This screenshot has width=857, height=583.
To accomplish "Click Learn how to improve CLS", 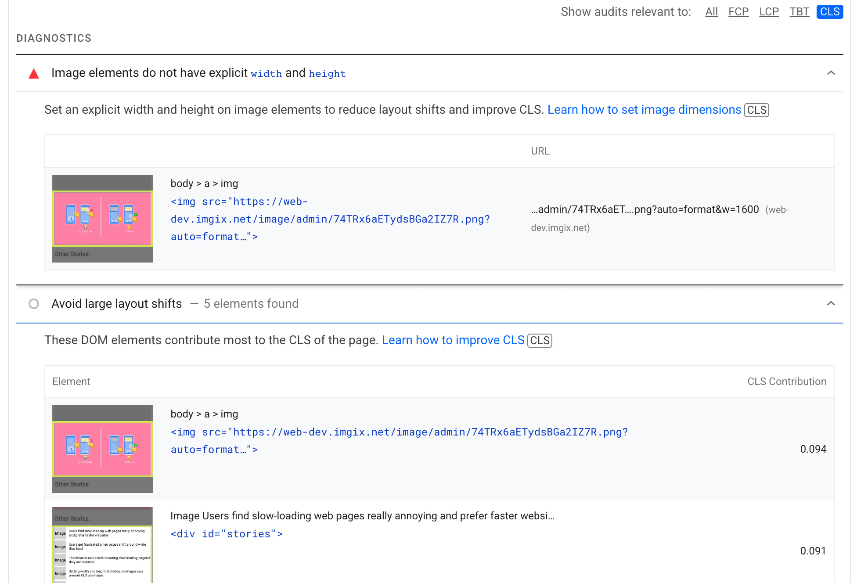I will click(454, 340).
